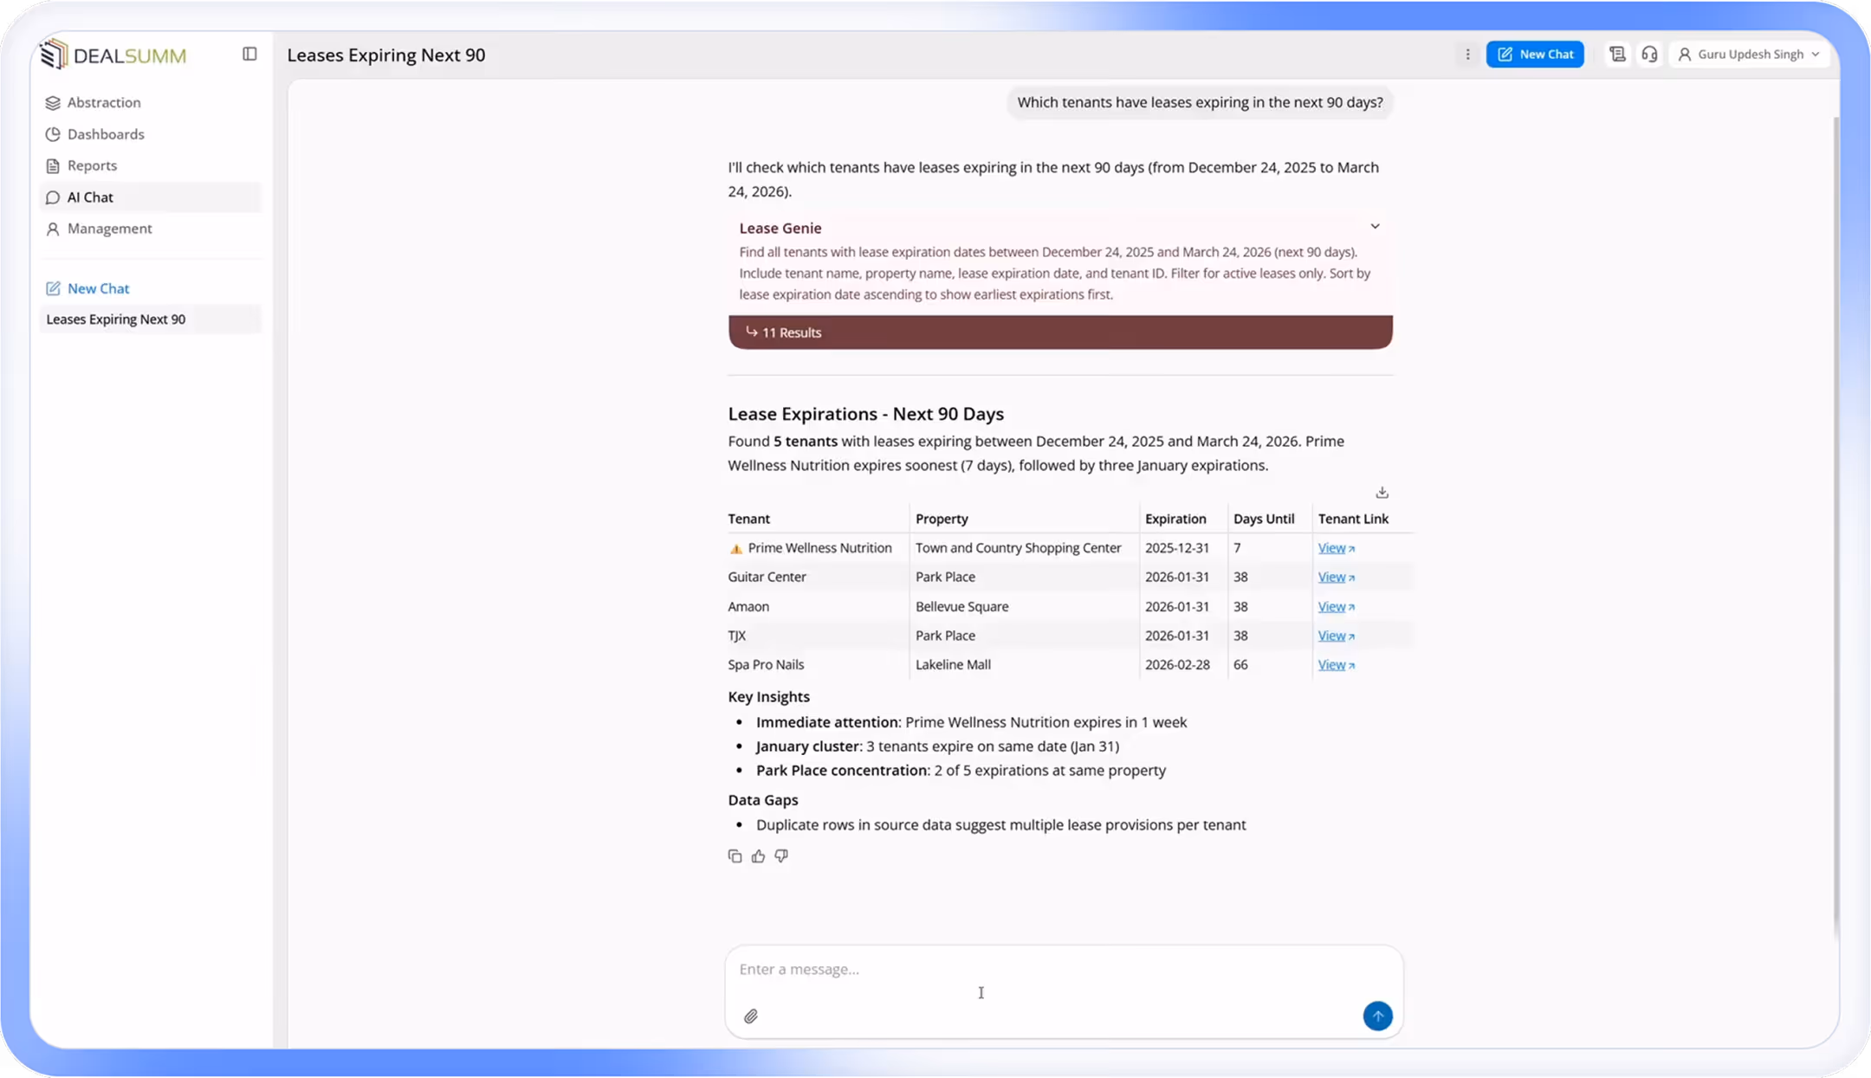
Task: Open View link for Prime Wellness Nutrition
Action: pyautogui.click(x=1336, y=548)
